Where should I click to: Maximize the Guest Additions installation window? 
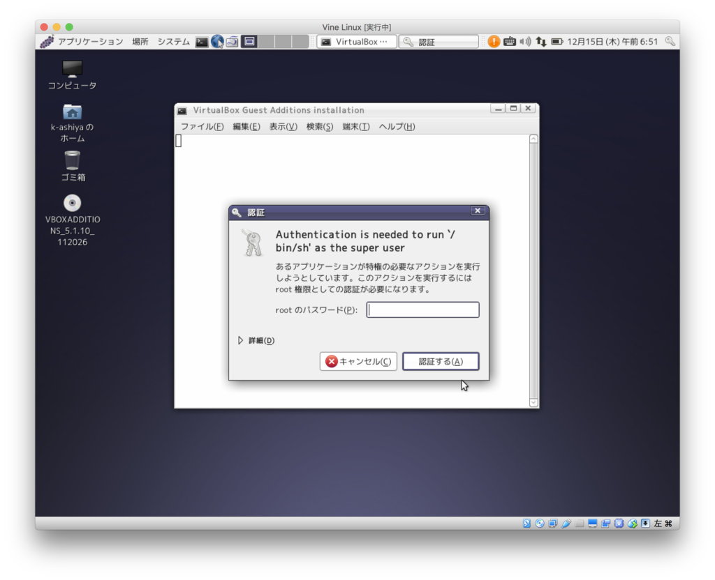click(513, 108)
